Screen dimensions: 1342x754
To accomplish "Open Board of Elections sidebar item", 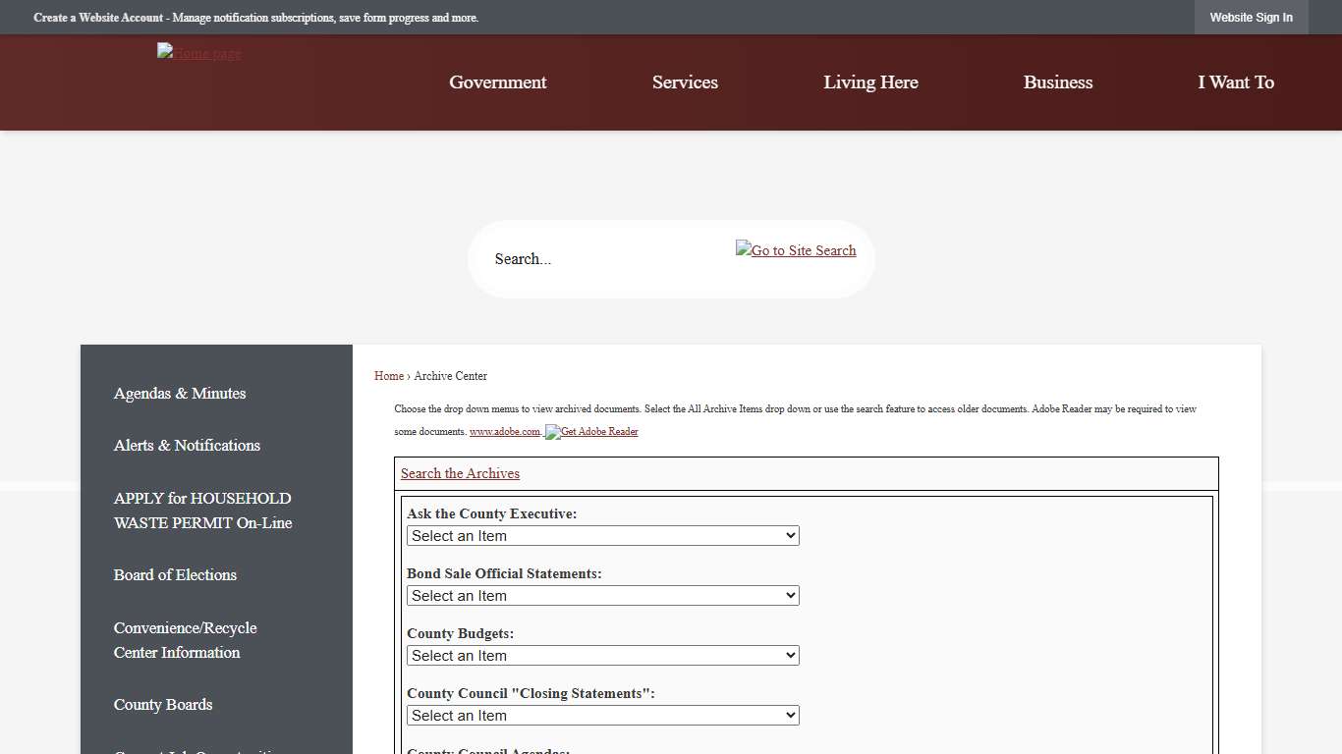I will point(175,575).
